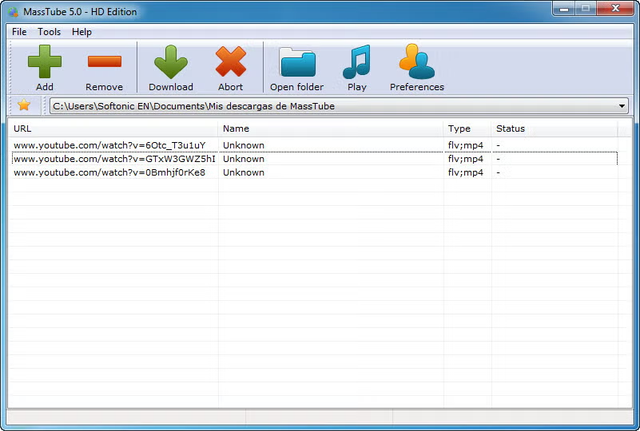Select the 6Otc_T3u1uY video row
Viewport: 640px width, 431px height.
(x=314, y=145)
